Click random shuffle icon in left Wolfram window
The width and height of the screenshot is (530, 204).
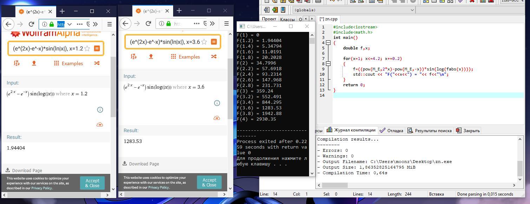tap(97, 63)
